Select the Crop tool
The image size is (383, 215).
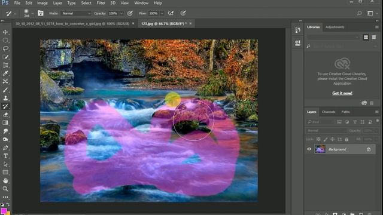(x=5, y=65)
